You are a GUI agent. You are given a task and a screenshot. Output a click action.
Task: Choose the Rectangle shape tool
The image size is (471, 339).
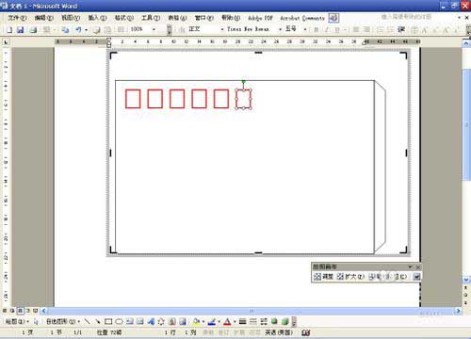[108, 321]
